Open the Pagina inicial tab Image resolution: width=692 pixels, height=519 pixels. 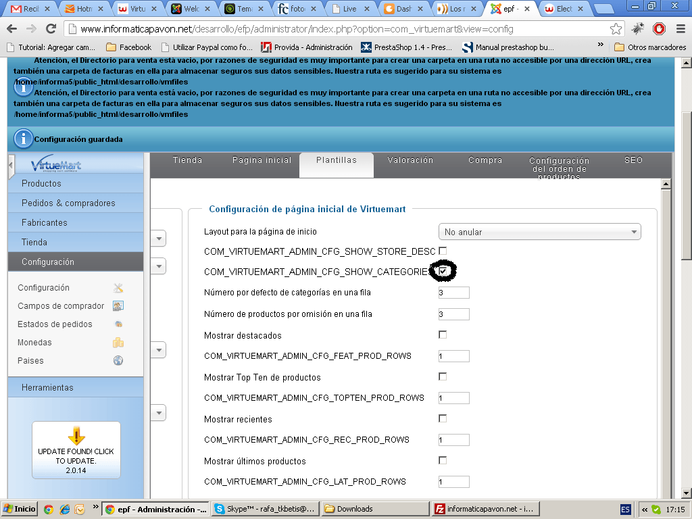pyautogui.click(x=262, y=160)
